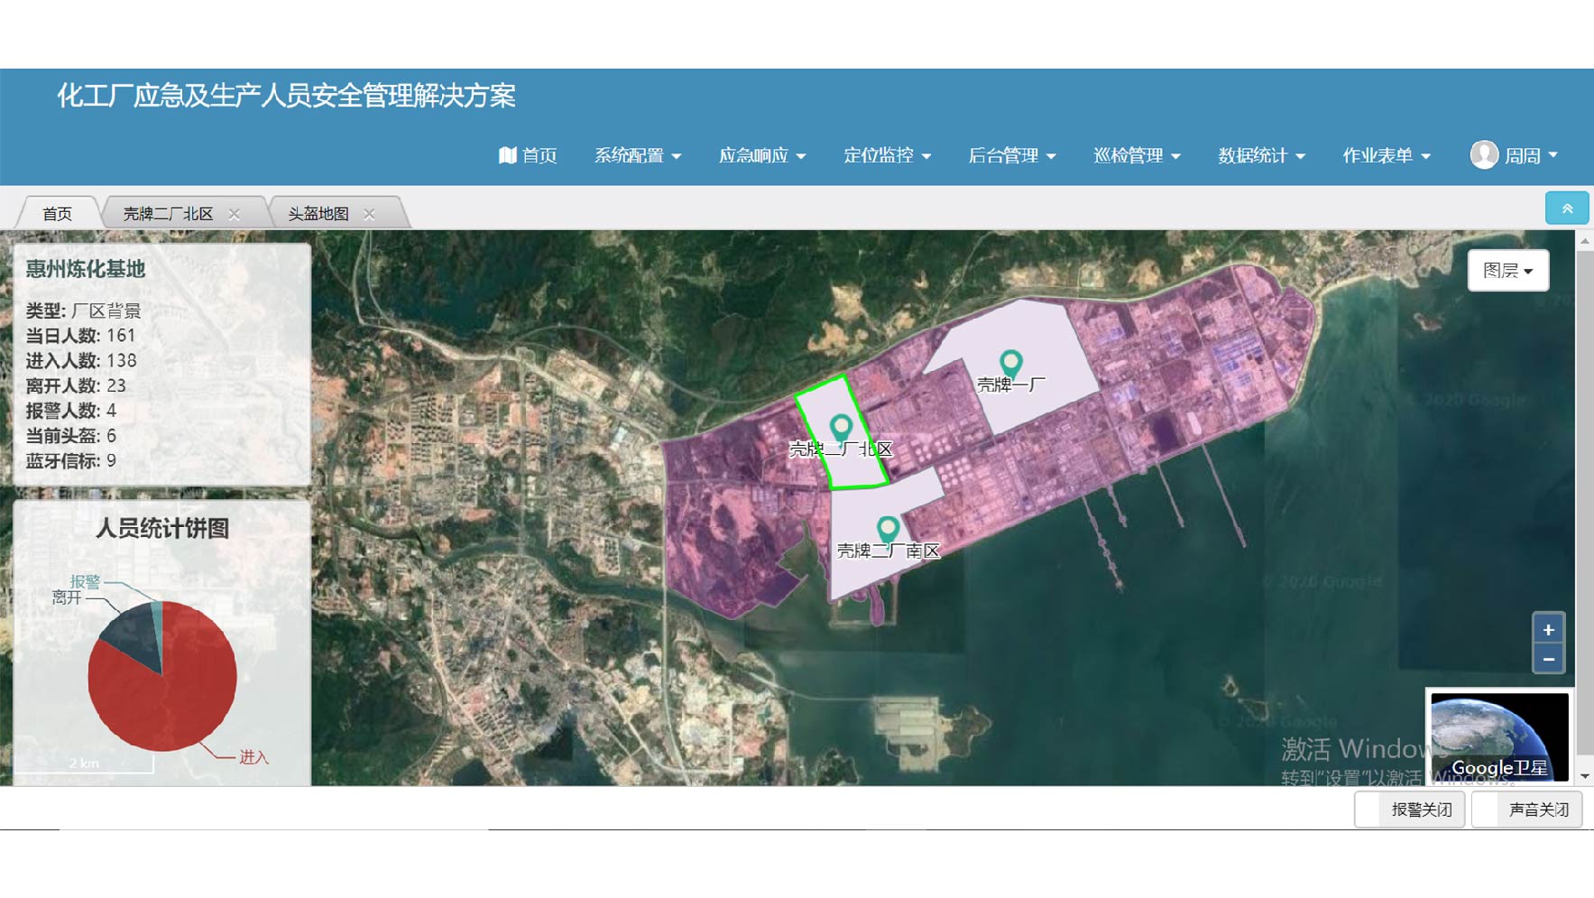The width and height of the screenshot is (1594, 898).
Task: Collapse header with double-chevron up button
Action: [x=1567, y=208]
